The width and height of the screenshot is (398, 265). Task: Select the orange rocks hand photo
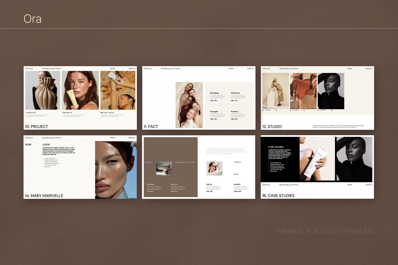click(118, 90)
